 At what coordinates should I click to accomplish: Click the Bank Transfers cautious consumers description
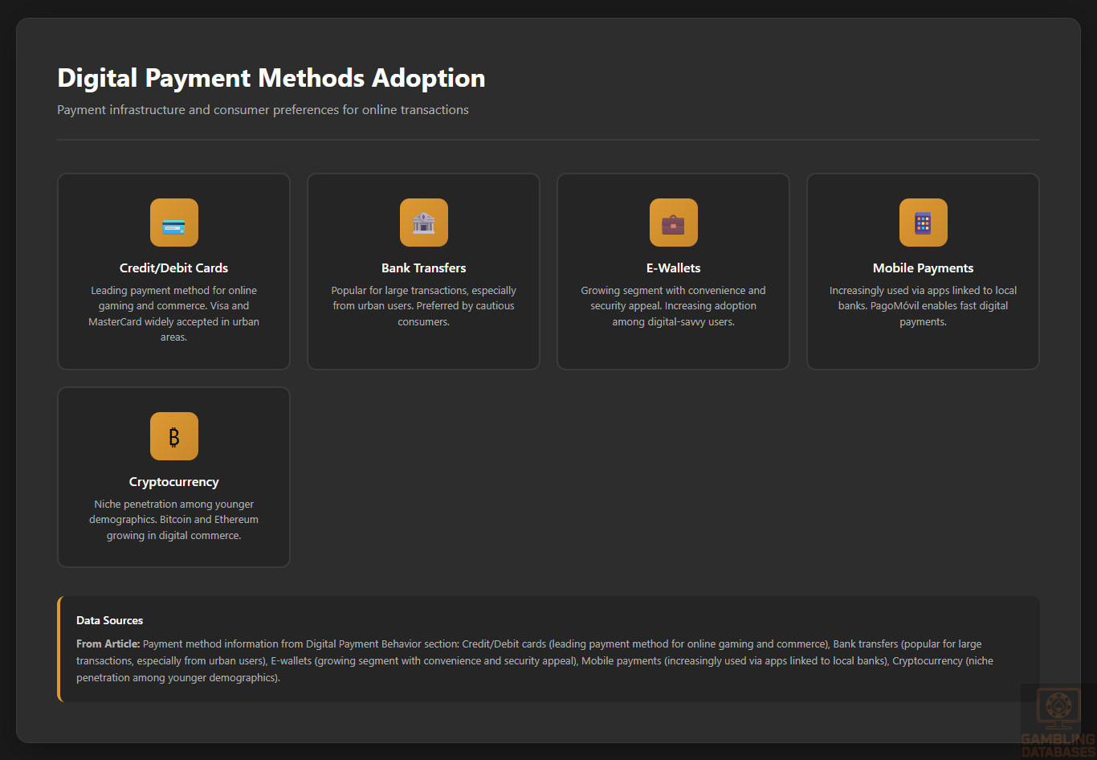[x=423, y=306]
